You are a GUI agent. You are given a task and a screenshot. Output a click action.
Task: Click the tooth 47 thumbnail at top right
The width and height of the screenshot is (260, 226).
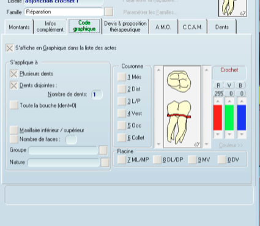click(x=232, y=8)
